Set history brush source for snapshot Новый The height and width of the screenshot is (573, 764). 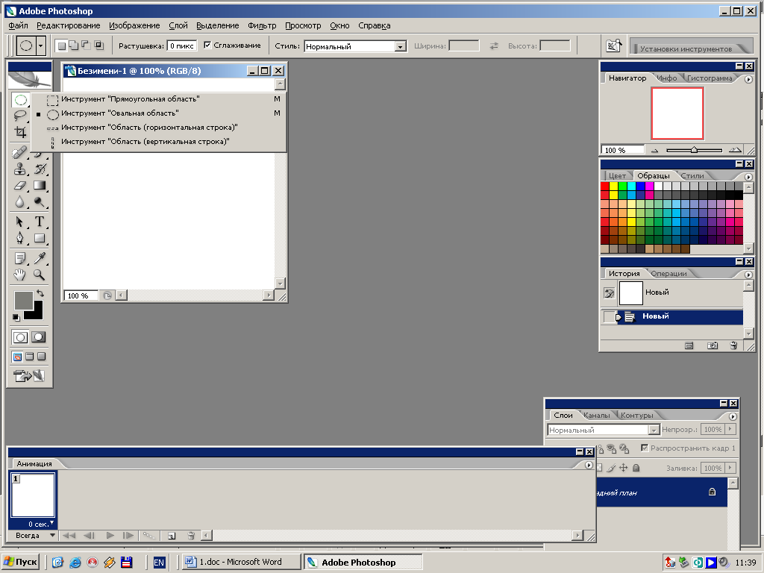pyautogui.click(x=609, y=292)
